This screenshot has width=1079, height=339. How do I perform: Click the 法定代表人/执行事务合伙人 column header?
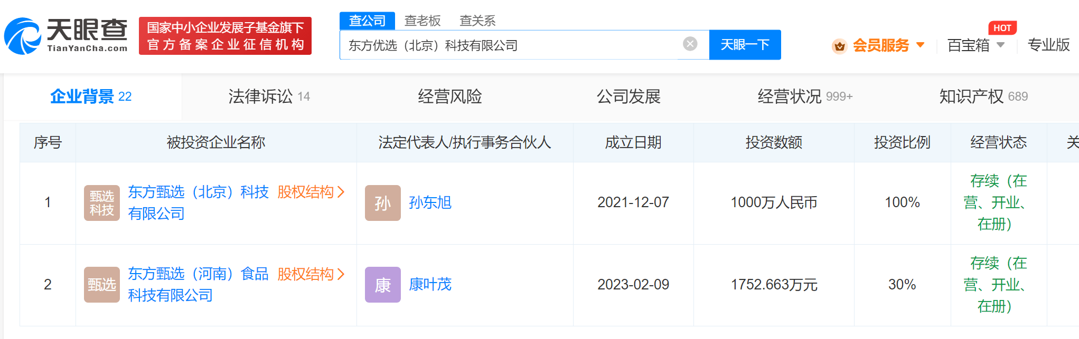(465, 142)
